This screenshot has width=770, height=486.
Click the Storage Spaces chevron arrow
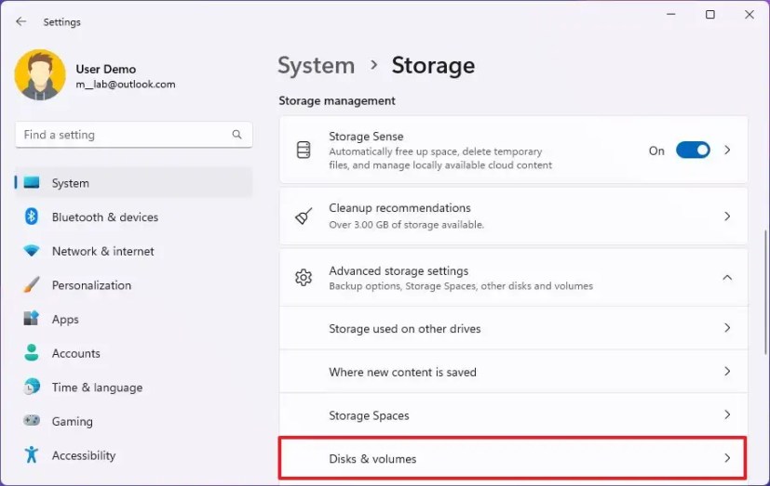point(727,415)
